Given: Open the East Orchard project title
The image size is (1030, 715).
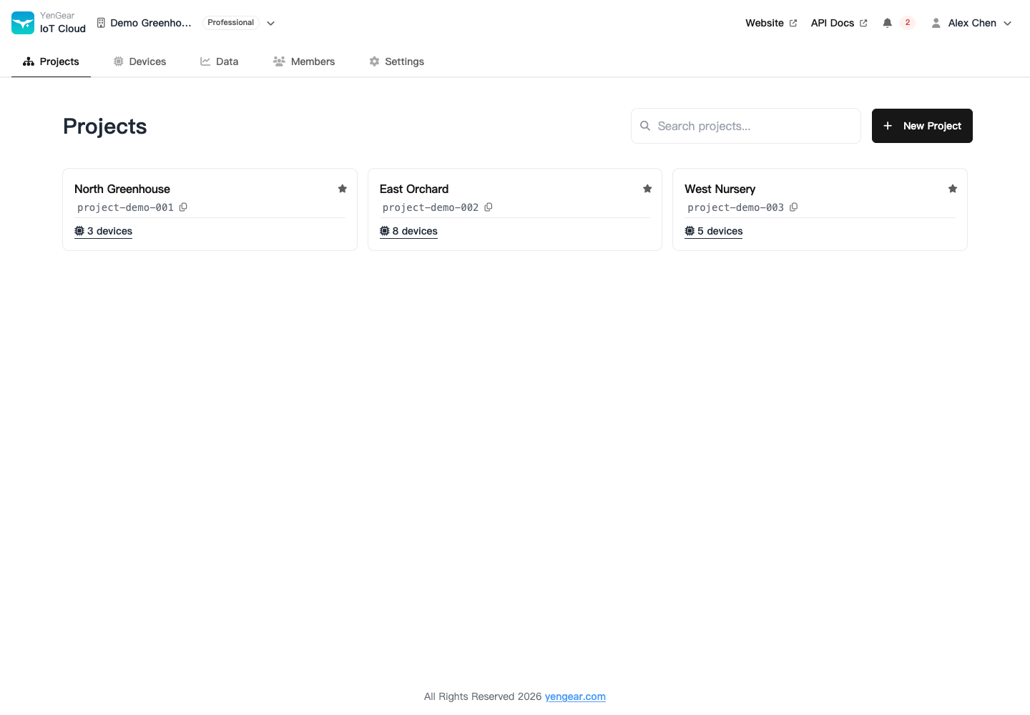Looking at the screenshot, I should click(414, 189).
